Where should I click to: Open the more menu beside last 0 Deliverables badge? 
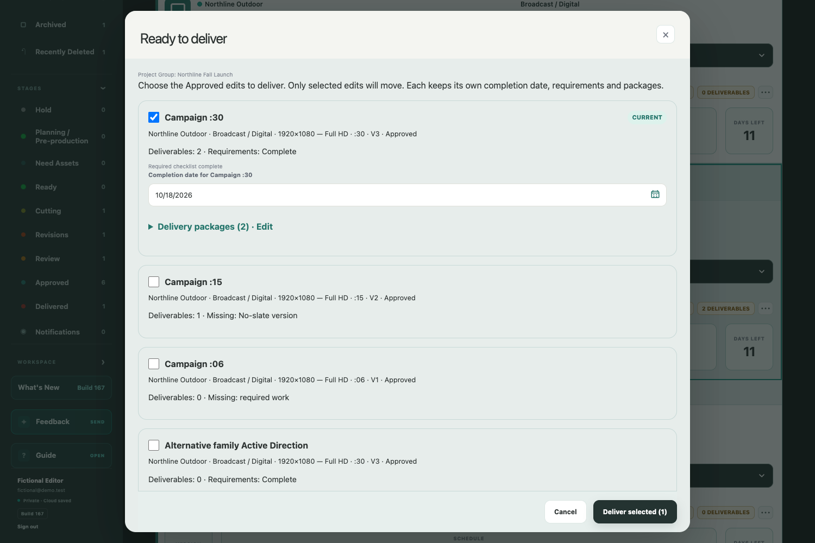[766, 512]
